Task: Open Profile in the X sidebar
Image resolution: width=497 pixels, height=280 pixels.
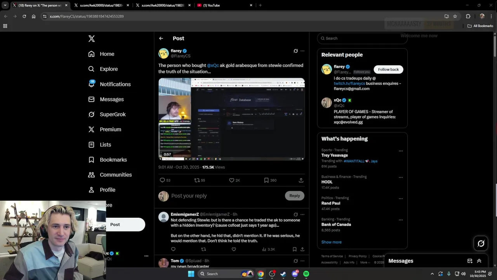Action: (x=102, y=190)
